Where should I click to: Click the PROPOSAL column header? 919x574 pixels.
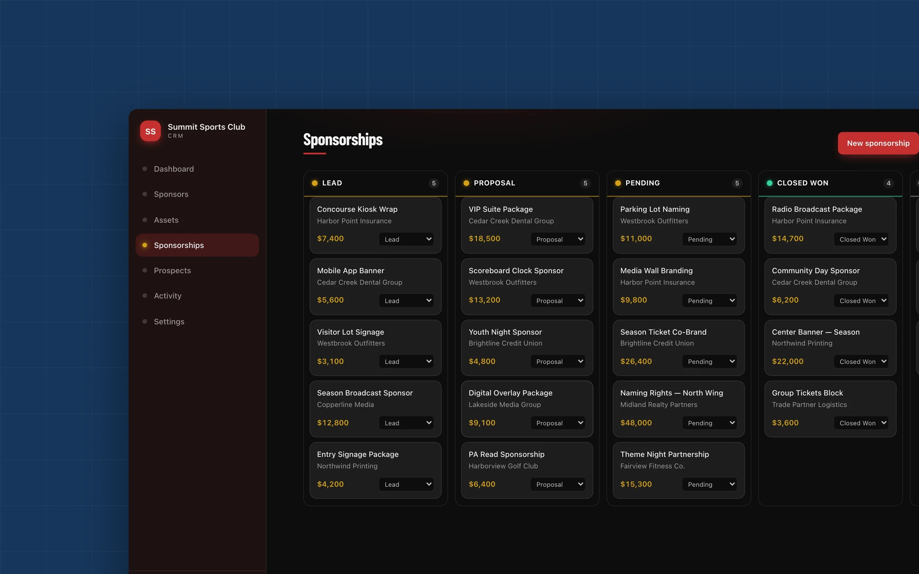pos(494,183)
